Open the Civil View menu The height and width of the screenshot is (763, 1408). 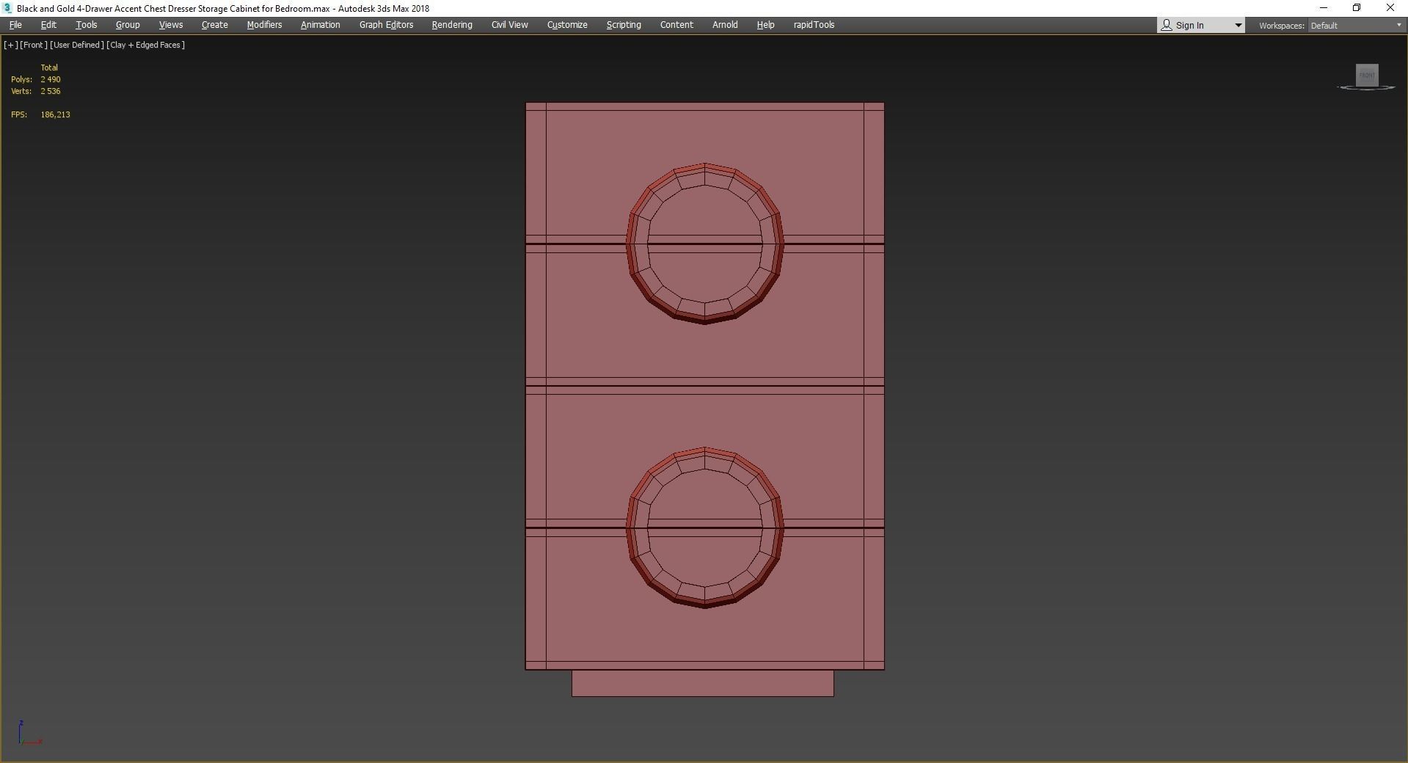pos(509,25)
